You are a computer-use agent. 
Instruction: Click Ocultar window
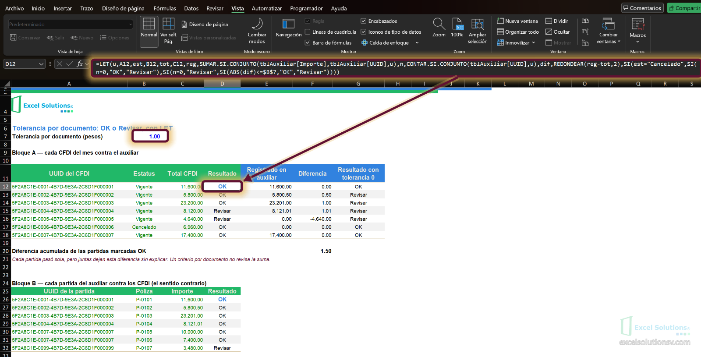pyautogui.click(x=558, y=32)
